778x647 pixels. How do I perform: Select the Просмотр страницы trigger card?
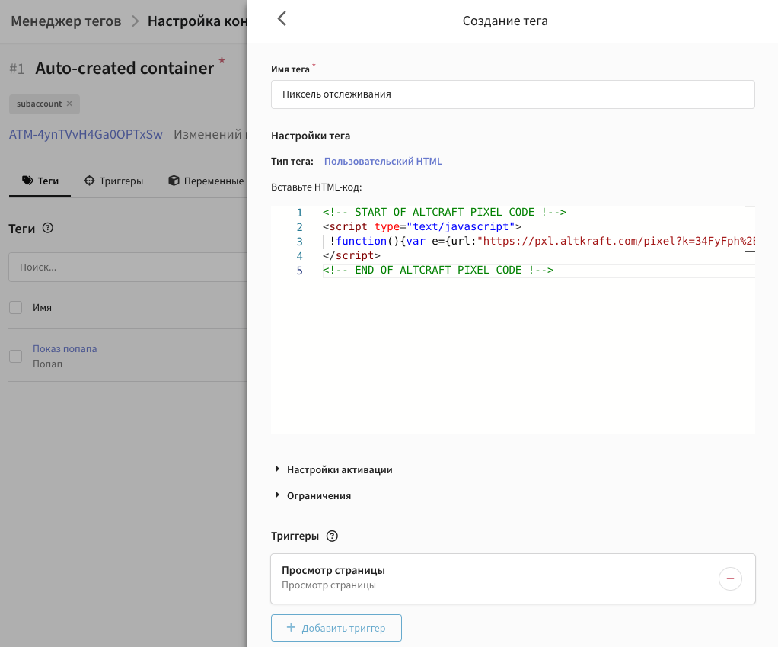point(513,578)
